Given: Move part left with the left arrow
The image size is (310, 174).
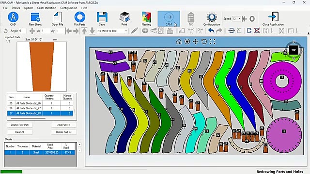Looking at the screenshot, I should (69, 31).
